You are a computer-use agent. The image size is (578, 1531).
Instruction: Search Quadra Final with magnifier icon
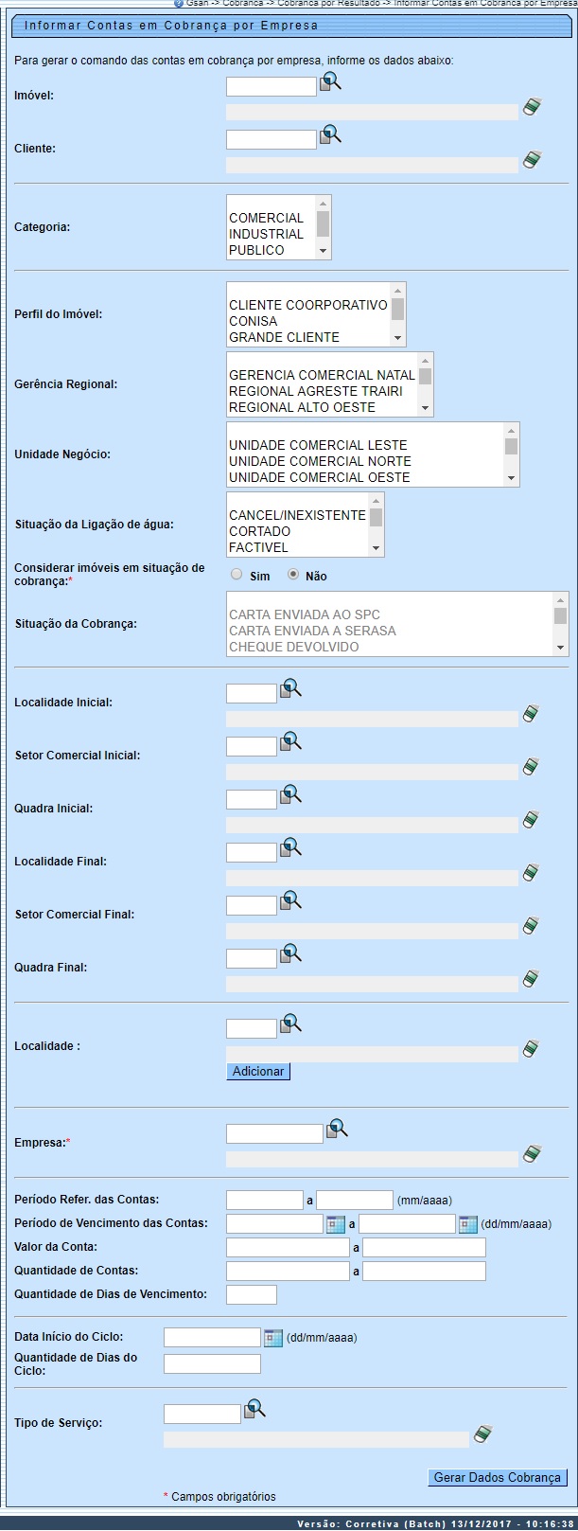coord(290,954)
